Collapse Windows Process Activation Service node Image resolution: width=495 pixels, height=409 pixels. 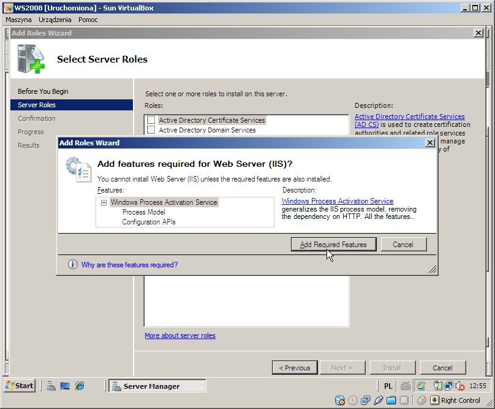point(104,202)
